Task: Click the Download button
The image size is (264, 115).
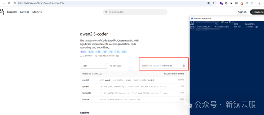Action: (x=257, y=12)
